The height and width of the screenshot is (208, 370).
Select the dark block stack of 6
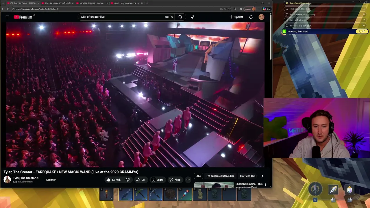click(170, 194)
